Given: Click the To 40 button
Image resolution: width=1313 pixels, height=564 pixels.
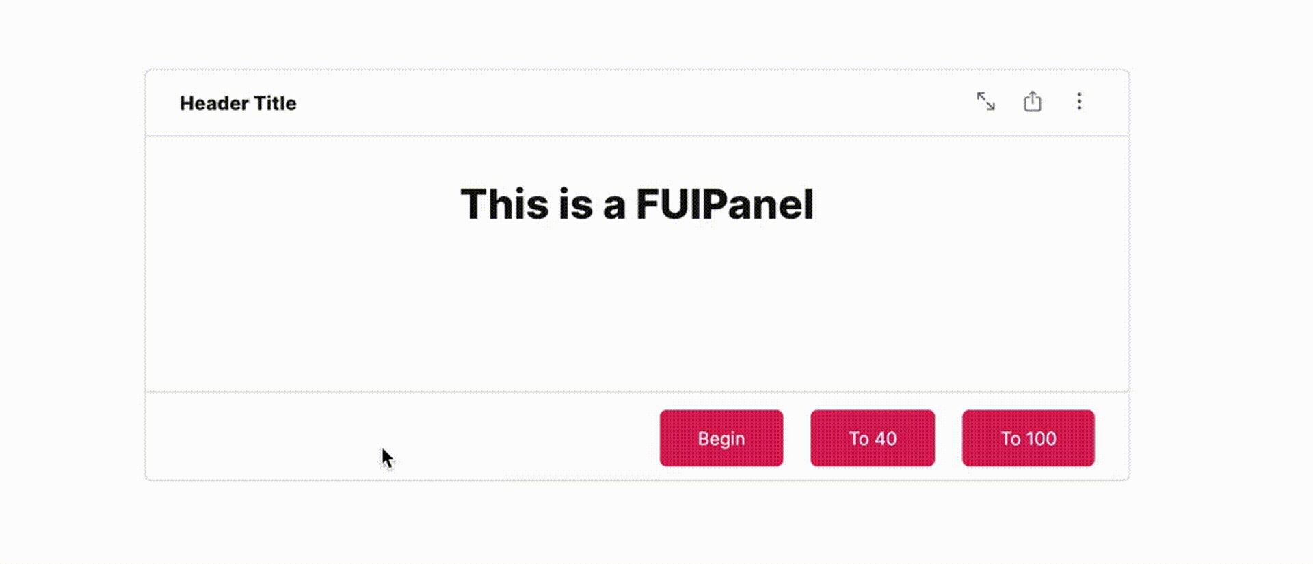Looking at the screenshot, I should [x=873, y=438].
